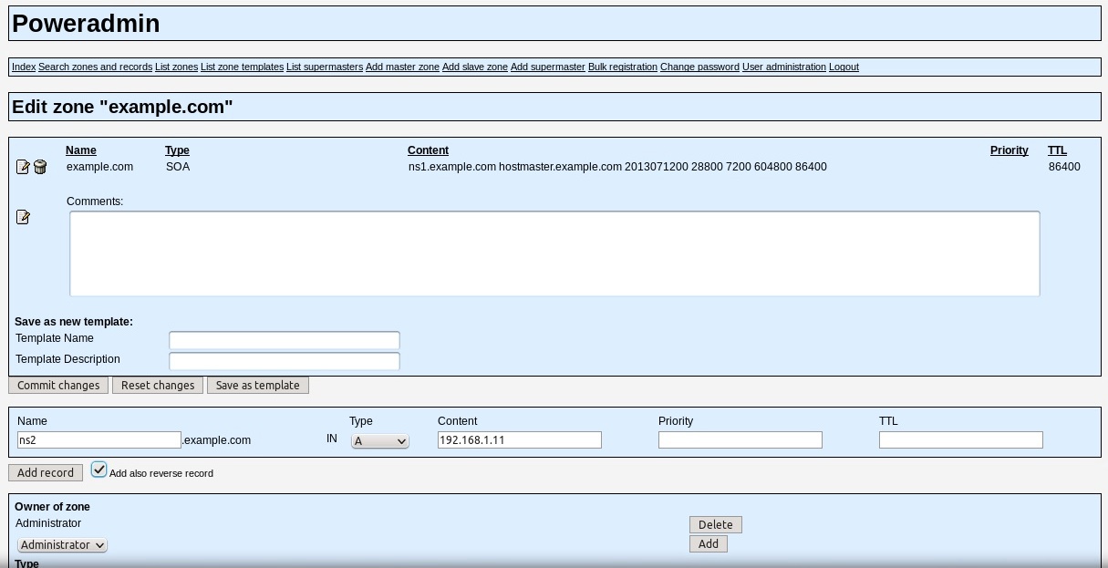Screen dimensions: 1108x568
Task: Go to Search zones and records
Action: [x=95, y=67]
